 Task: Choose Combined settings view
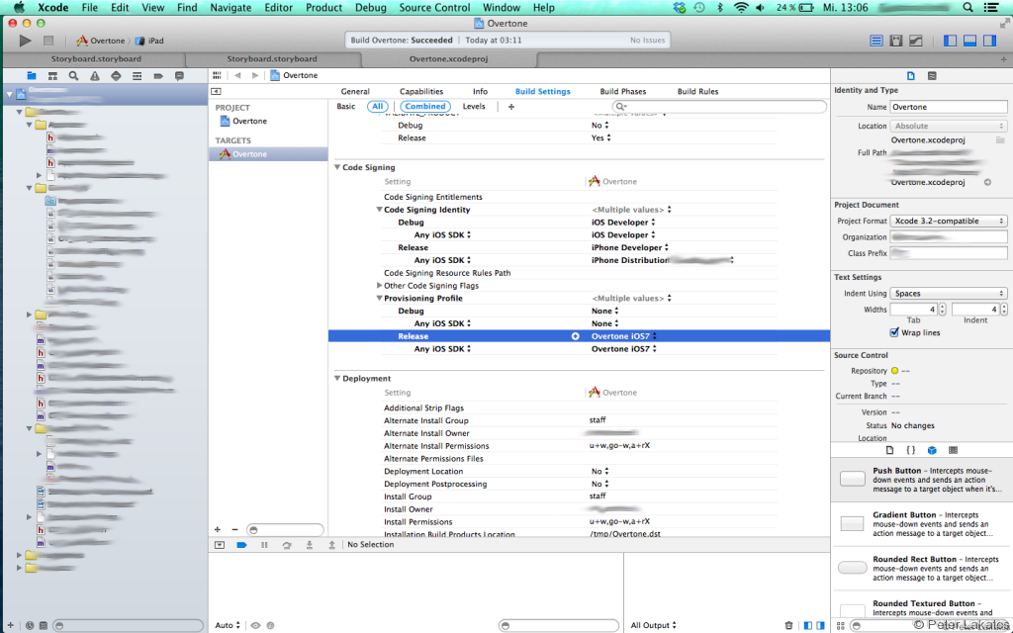point(425,107)
